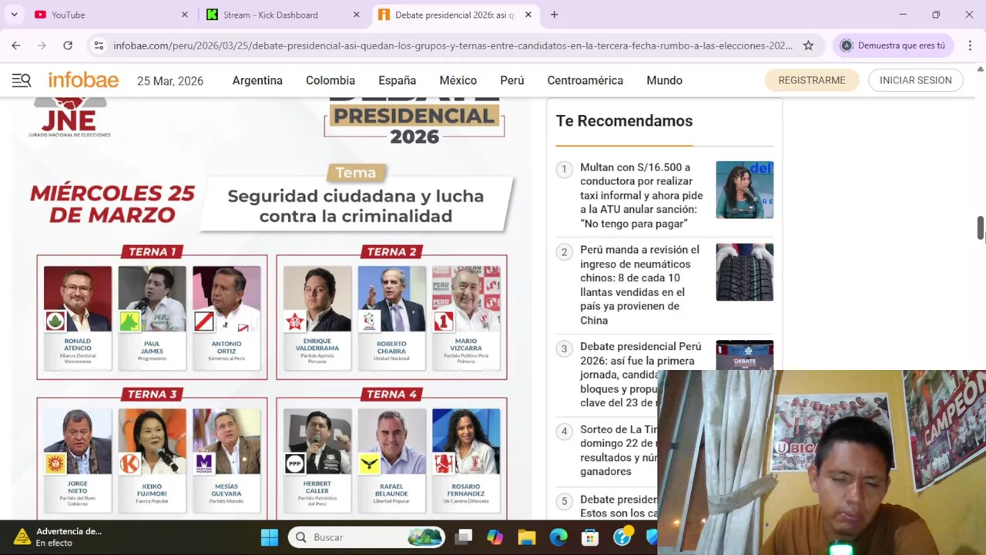Click the taxi driver article thumbnail
Viewport: 986px width, 555px height.
tap(744, 190)
